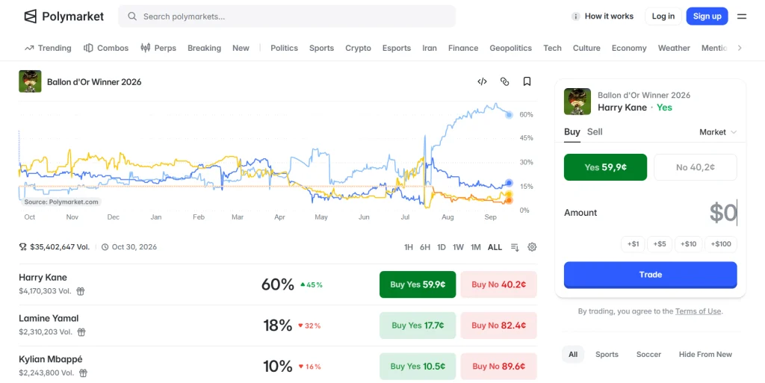765x383 pixels.
Task: Select the 1D chart range
Action: click(x=441, y=247)
